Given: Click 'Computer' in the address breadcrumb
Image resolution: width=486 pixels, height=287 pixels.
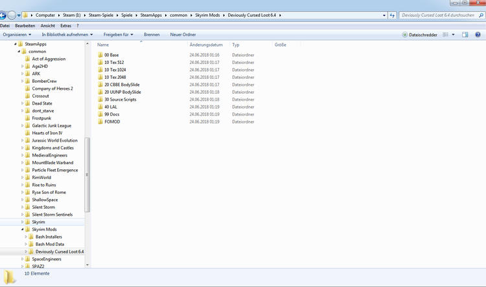Looking at the screenshot, I should 45,15.
